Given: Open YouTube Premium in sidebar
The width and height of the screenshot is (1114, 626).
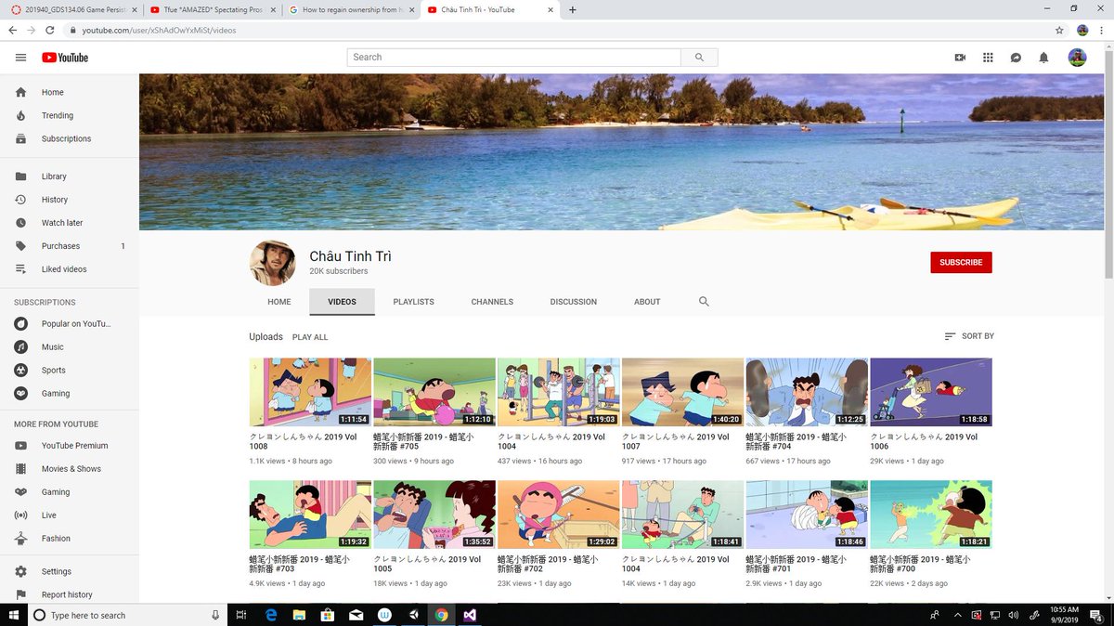Looking at the screenshot, I should click(x=70, y=446).
